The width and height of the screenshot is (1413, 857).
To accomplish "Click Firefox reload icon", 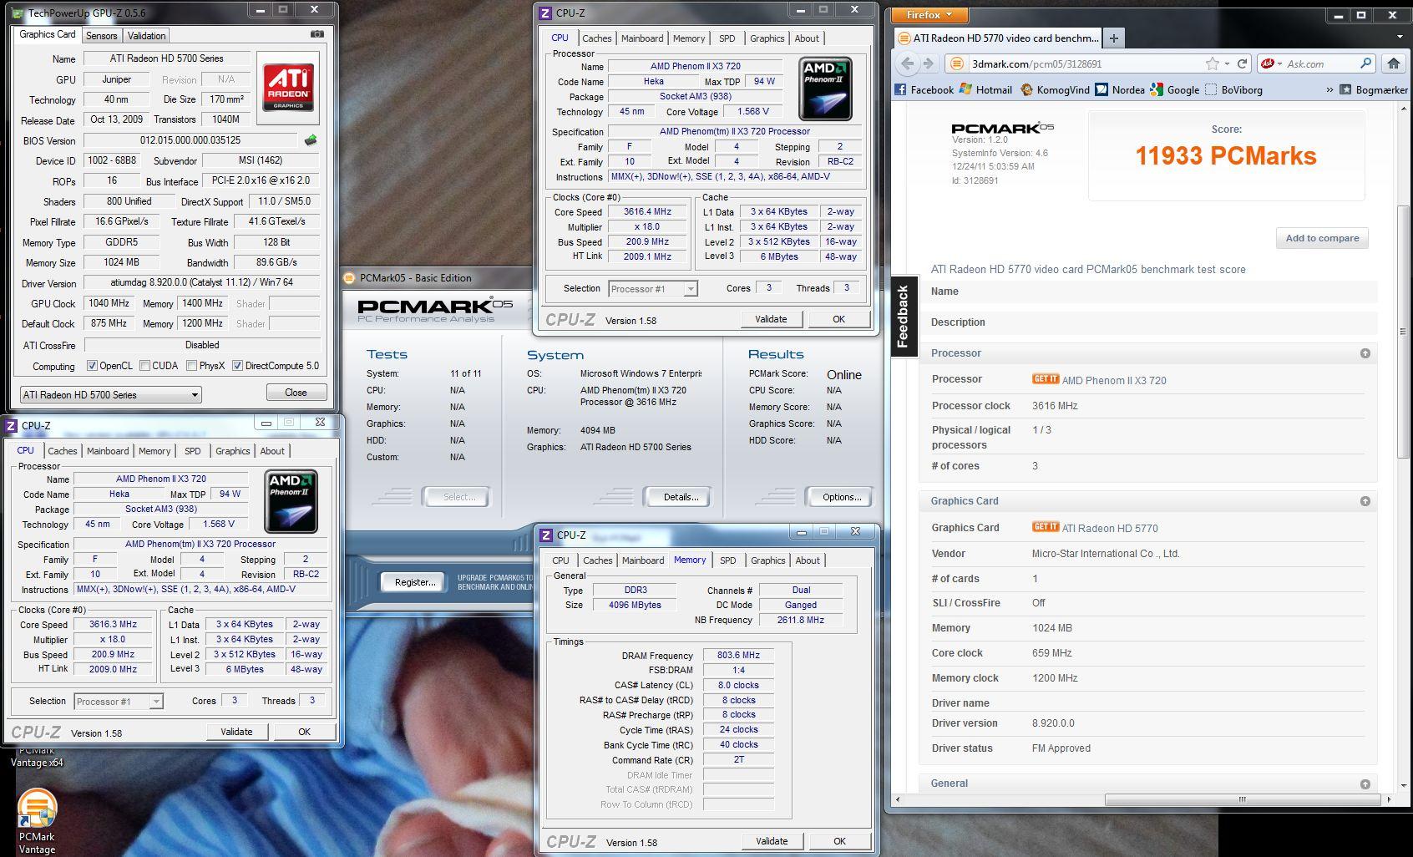I will 1243,63.
